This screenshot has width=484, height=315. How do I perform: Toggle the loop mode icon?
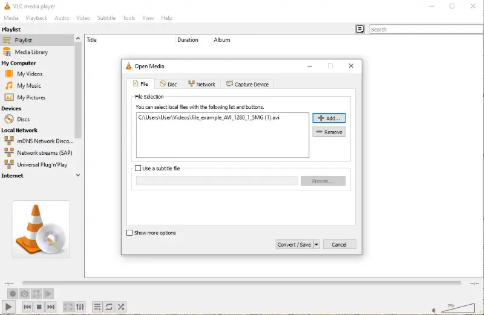pyautogui.click(x=109, y=307)
